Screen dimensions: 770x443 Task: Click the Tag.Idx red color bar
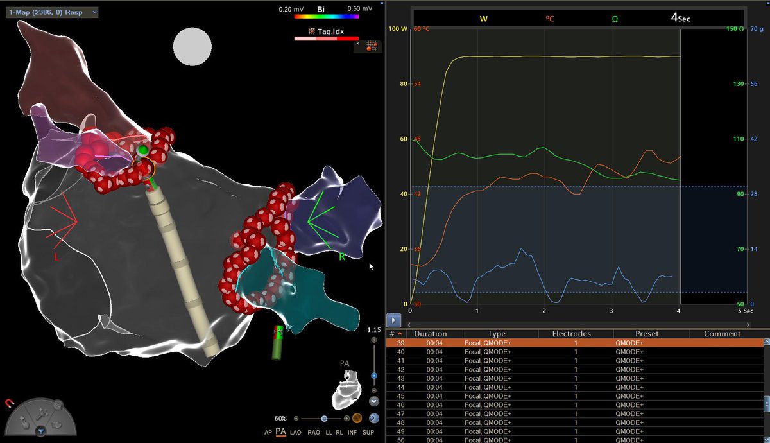tap(326, 39)
